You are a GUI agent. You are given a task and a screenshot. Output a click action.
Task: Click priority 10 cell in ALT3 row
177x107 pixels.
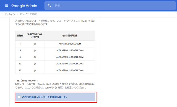[x=20, y=64]
